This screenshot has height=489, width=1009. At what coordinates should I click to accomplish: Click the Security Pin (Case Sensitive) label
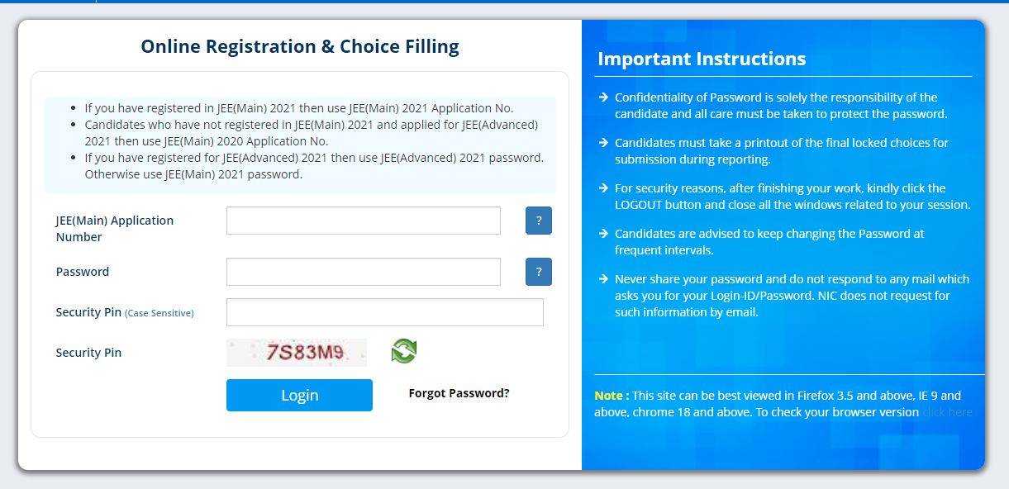125,313
